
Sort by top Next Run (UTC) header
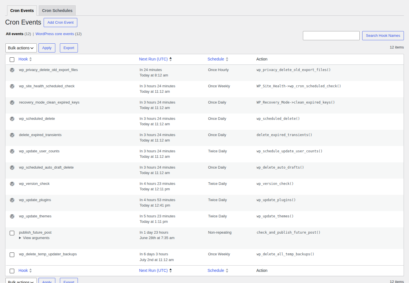tap(153, 59)
